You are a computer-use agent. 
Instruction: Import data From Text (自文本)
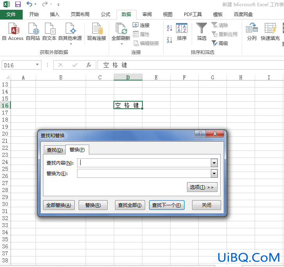[x=49, y=32]
